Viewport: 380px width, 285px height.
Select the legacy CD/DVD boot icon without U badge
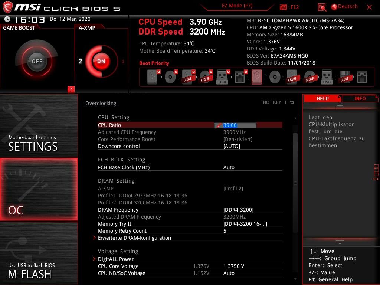click(275, 77)
